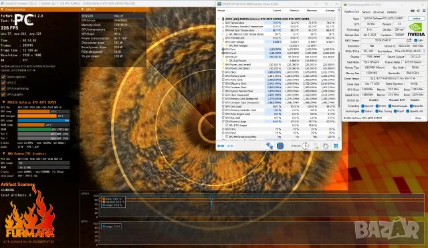Screen dimensions: 428x248
Task: Click GPU-Z refresh icon
Action: click(x=418, y=11)
